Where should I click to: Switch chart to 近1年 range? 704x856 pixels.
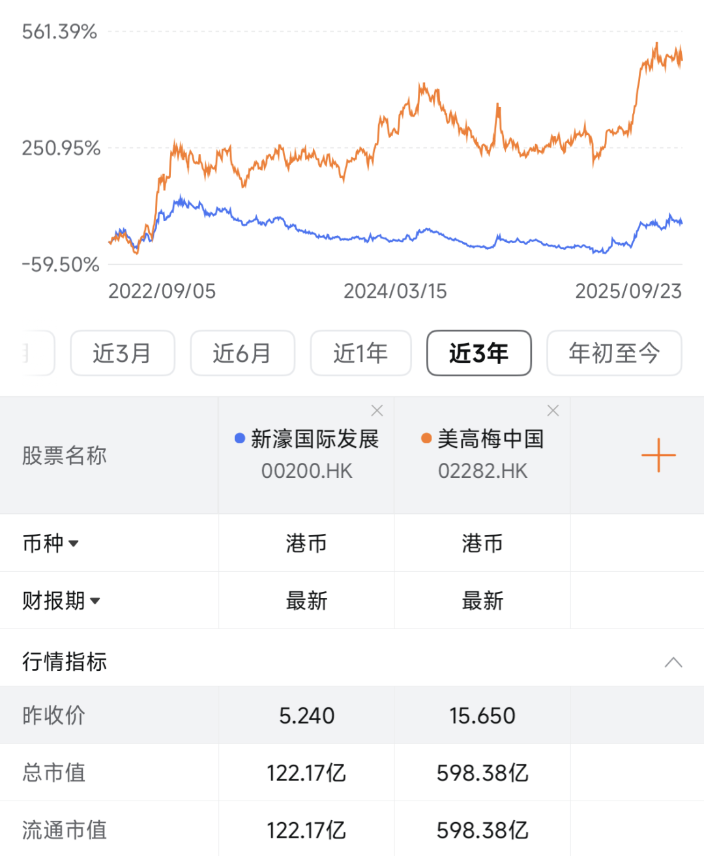pyautogui.click(x=360, y=353)
